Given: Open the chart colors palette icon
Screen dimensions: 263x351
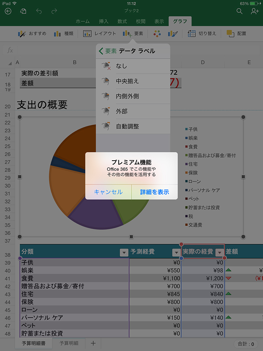Looking at the screenshot, I should click(157, 34).
